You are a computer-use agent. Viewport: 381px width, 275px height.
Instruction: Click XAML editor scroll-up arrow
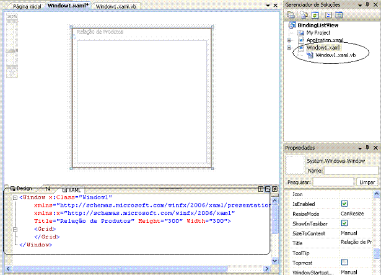click(x=274, y=201)
